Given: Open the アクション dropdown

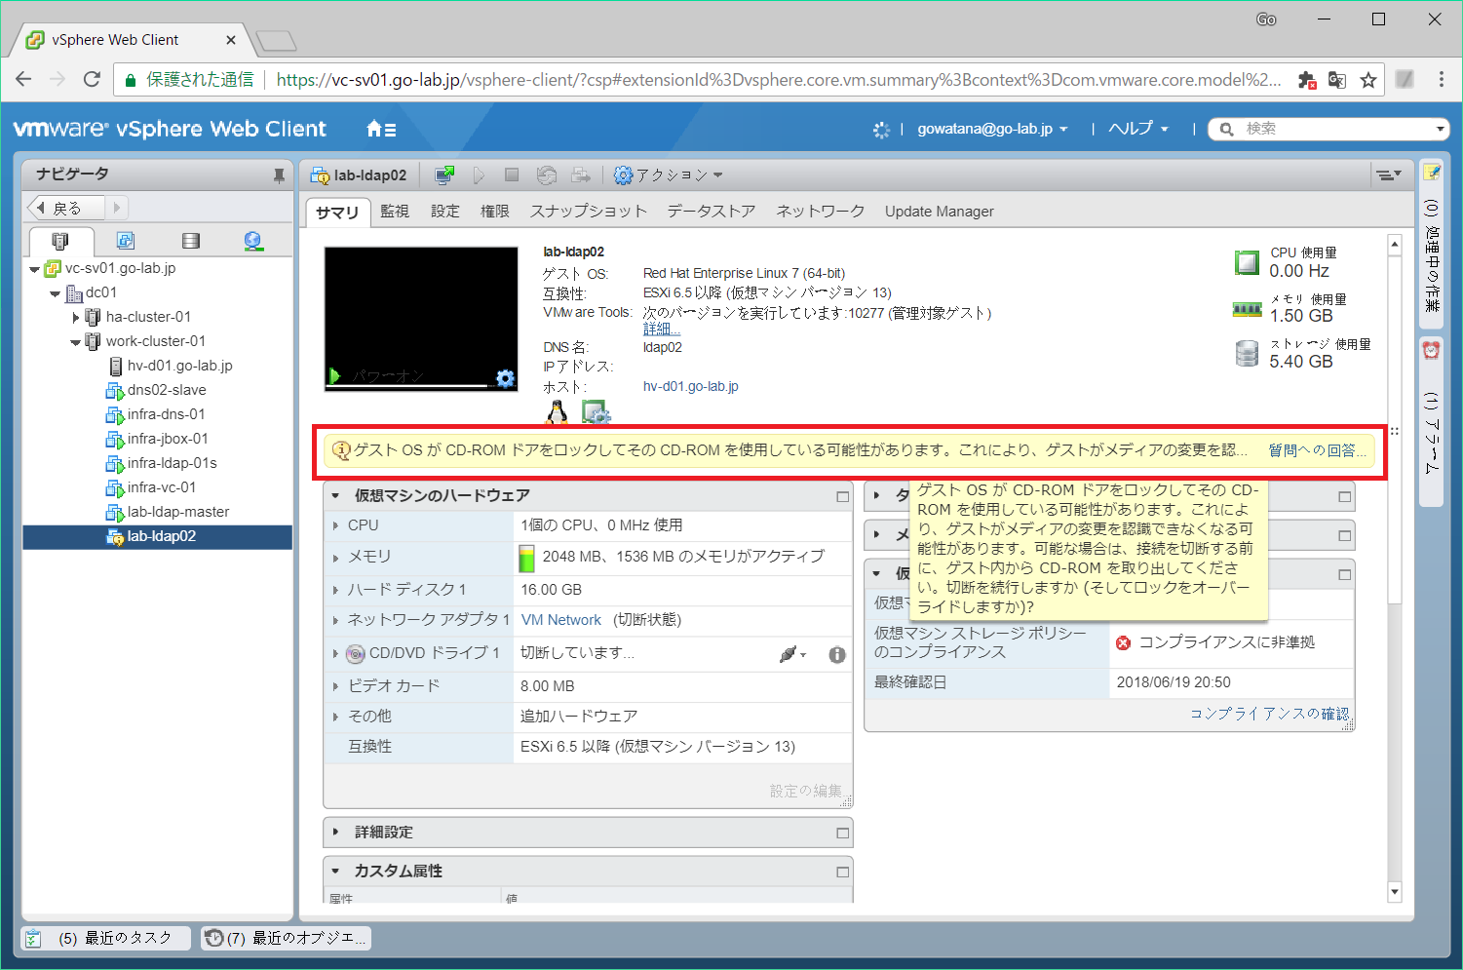Looking at the screenshot, I should [x=669, y=175].
